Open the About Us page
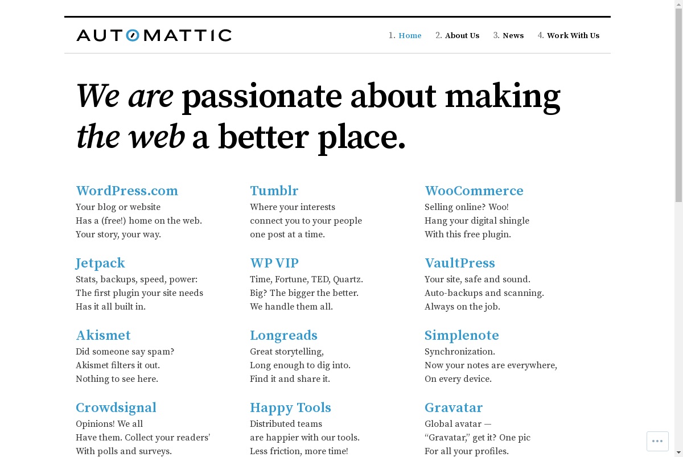This screenshot has width=683, height=457. coord(462,35)
